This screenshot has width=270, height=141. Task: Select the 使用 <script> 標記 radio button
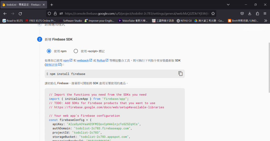pos(76,51)
